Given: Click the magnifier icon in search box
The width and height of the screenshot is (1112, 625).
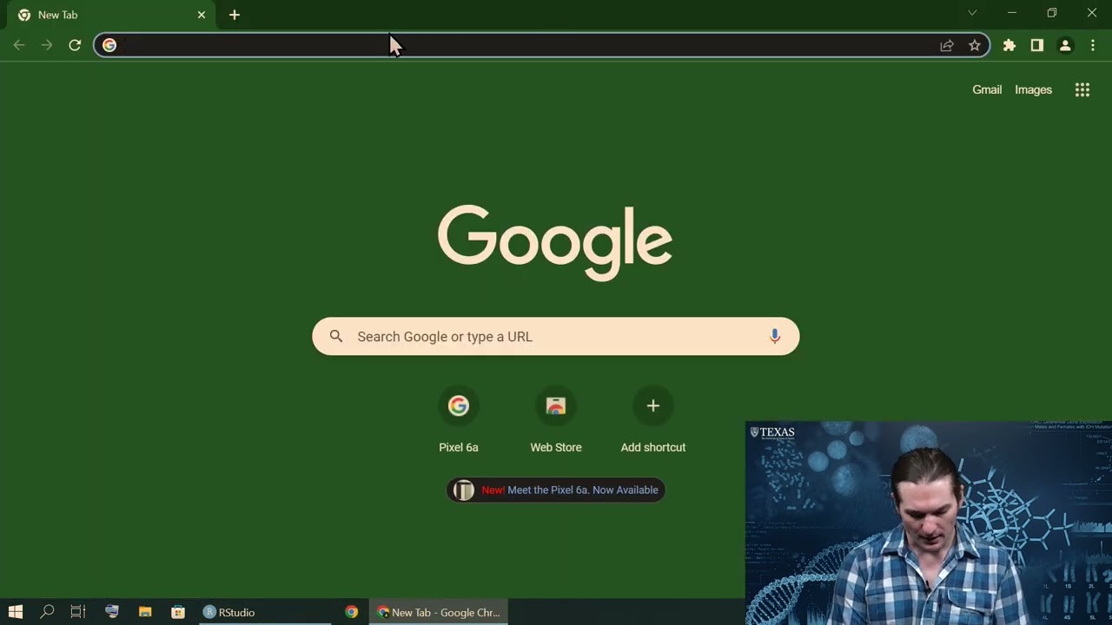Looking at the screenshot, I should 336,336.
